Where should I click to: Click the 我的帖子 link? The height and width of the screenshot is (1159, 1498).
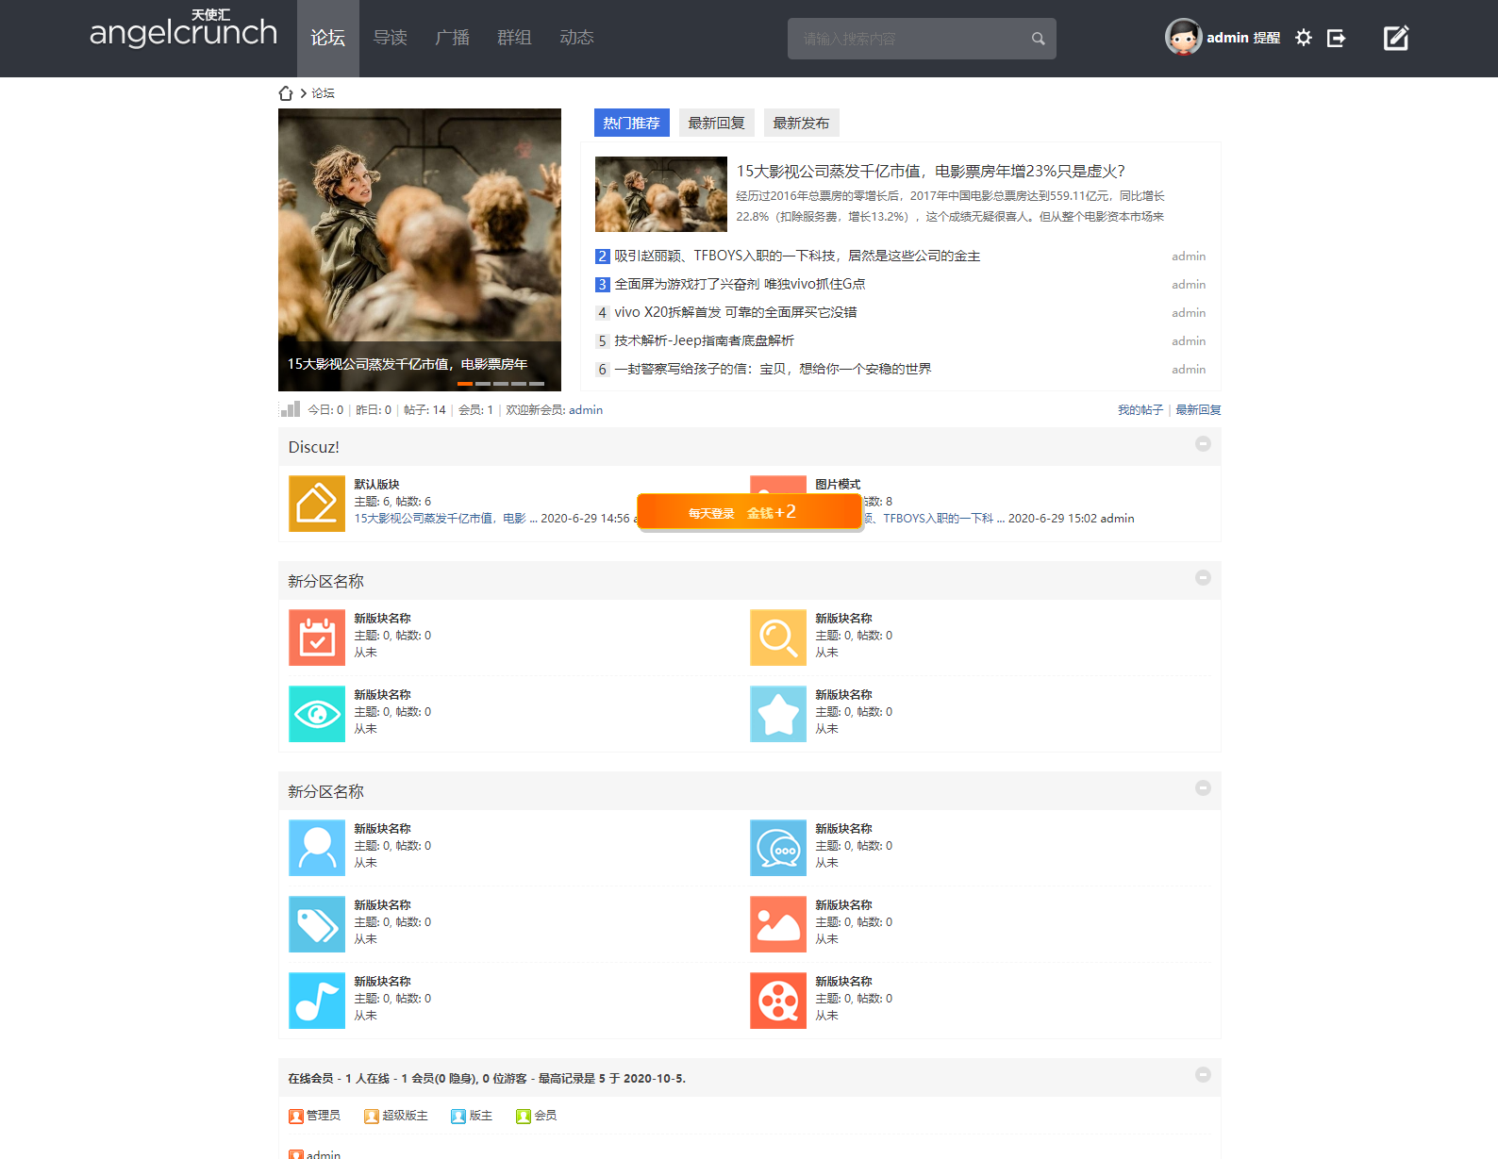pos(1140,410)
